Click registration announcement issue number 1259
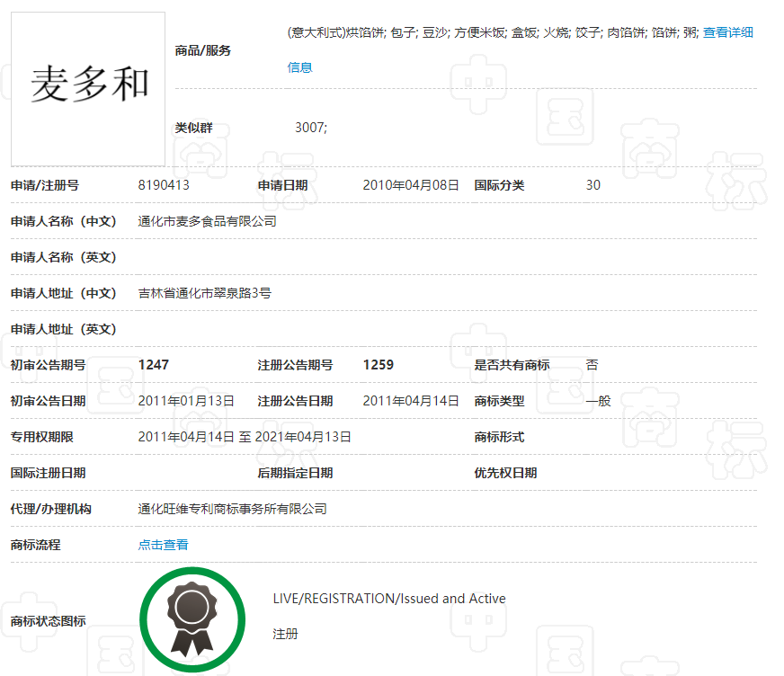The width and height of the screenshot is (784, 676). coord(378,365)
